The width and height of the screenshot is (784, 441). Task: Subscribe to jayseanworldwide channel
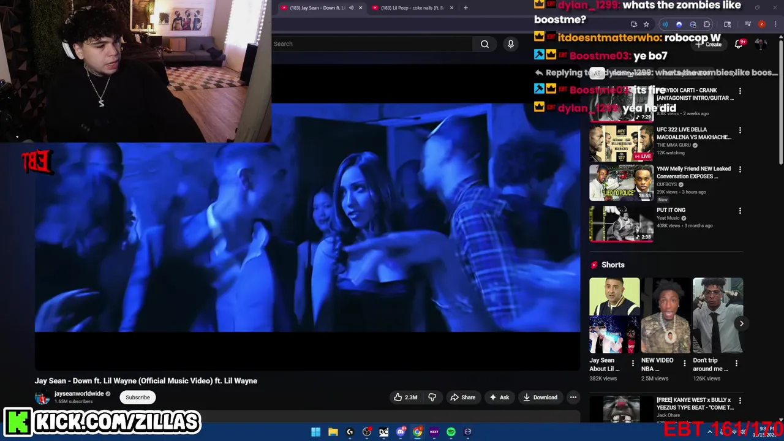pyautogui.click(x=138, y=398)
